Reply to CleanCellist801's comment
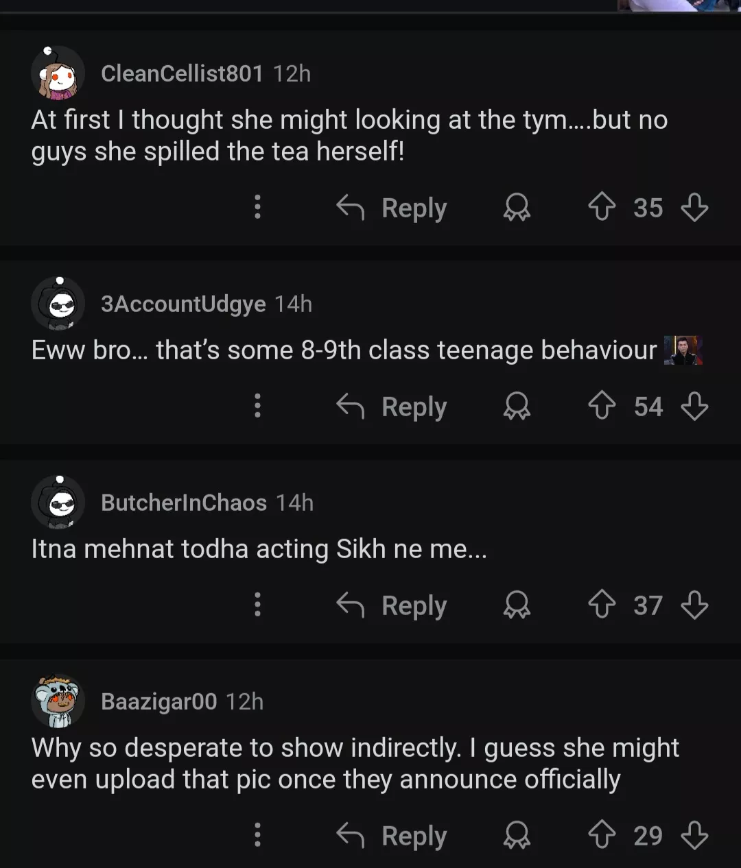 pyautogui.click(x=392, y=207)
